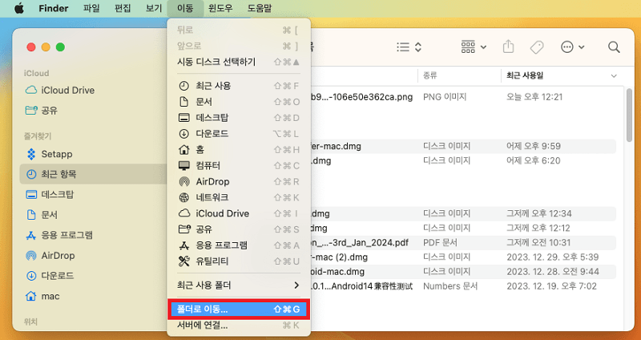
Task: Open the Finder app menu
Action: click(x=54, y=8)
